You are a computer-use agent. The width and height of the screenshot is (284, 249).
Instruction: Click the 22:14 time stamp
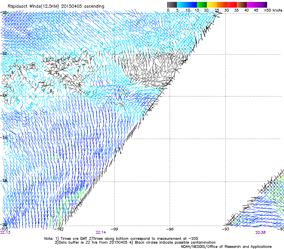101,233
